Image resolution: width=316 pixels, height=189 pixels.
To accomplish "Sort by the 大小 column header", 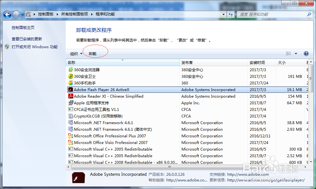I will pyautogui.click(x=290, y=62).
